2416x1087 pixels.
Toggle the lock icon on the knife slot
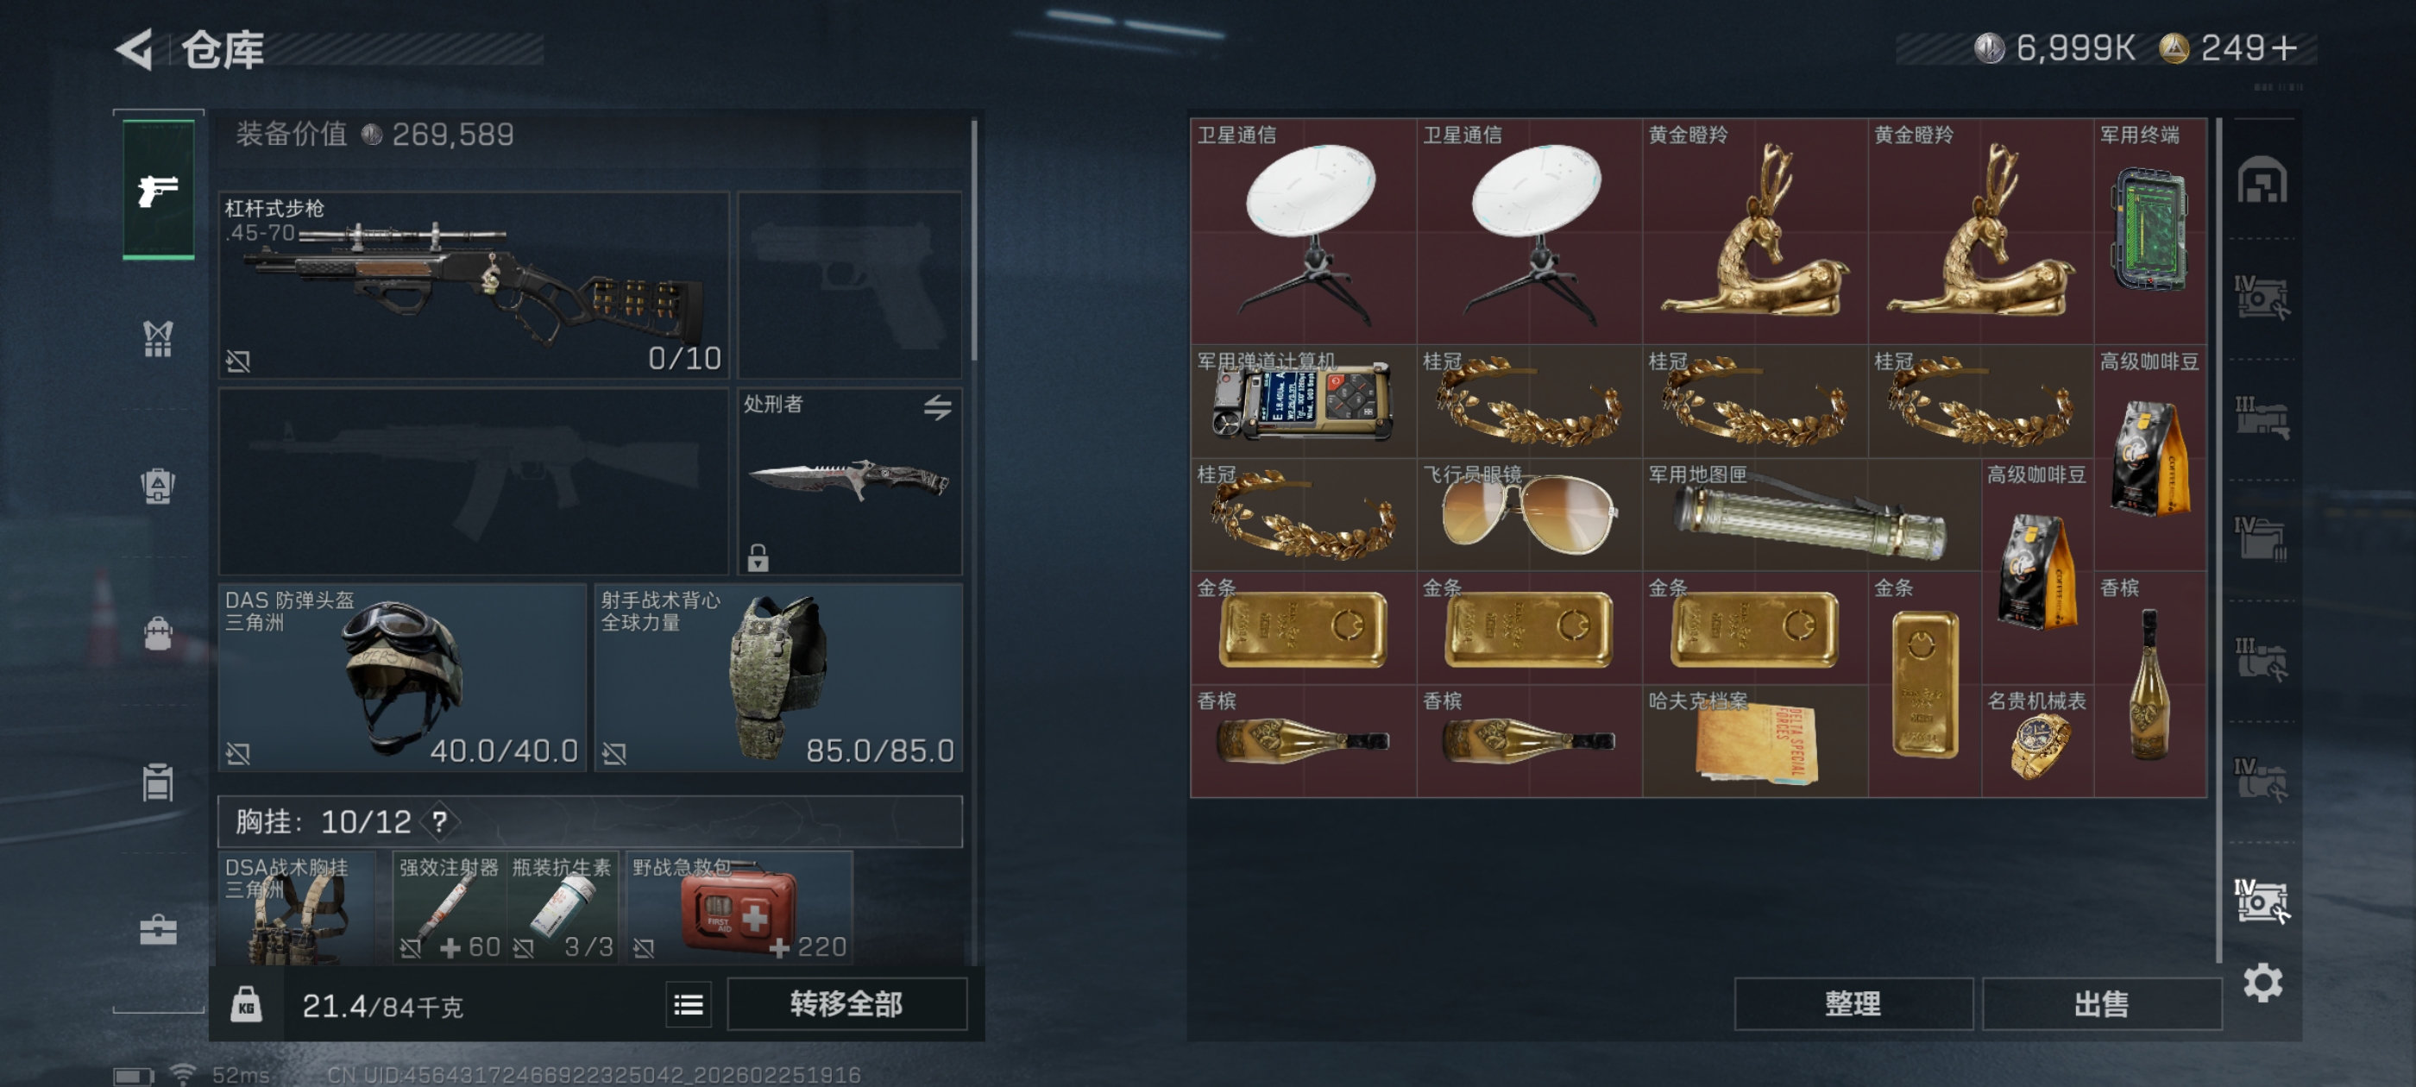758,558
